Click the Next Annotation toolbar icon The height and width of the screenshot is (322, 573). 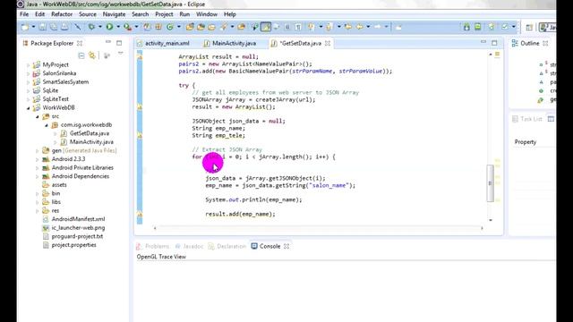pos(311,27)
